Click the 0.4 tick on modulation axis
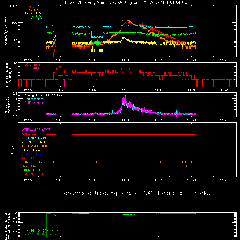The image size is (240, 240). pos(15,105)
